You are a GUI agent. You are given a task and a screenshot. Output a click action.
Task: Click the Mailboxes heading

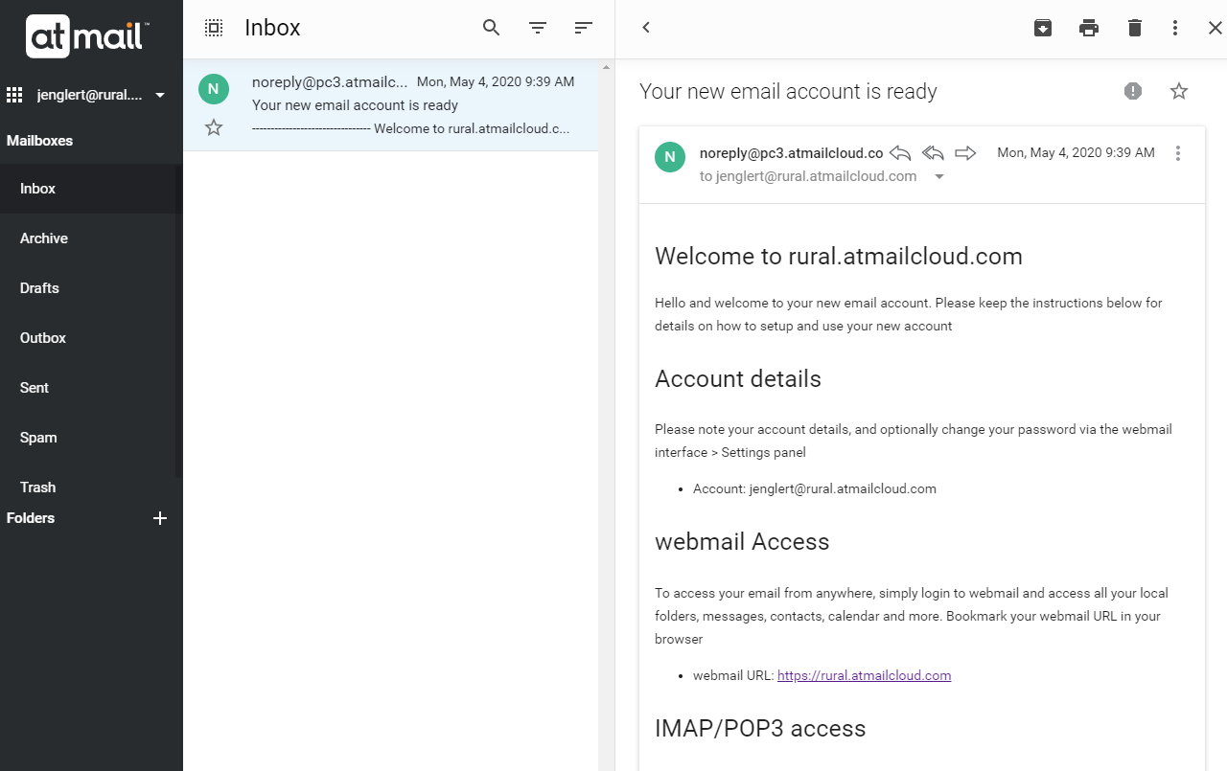39,141
